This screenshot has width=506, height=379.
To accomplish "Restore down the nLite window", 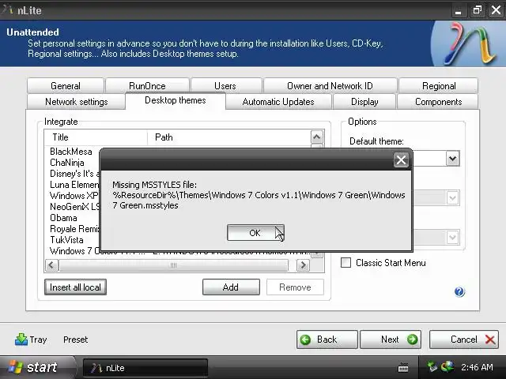I will 477,10.
